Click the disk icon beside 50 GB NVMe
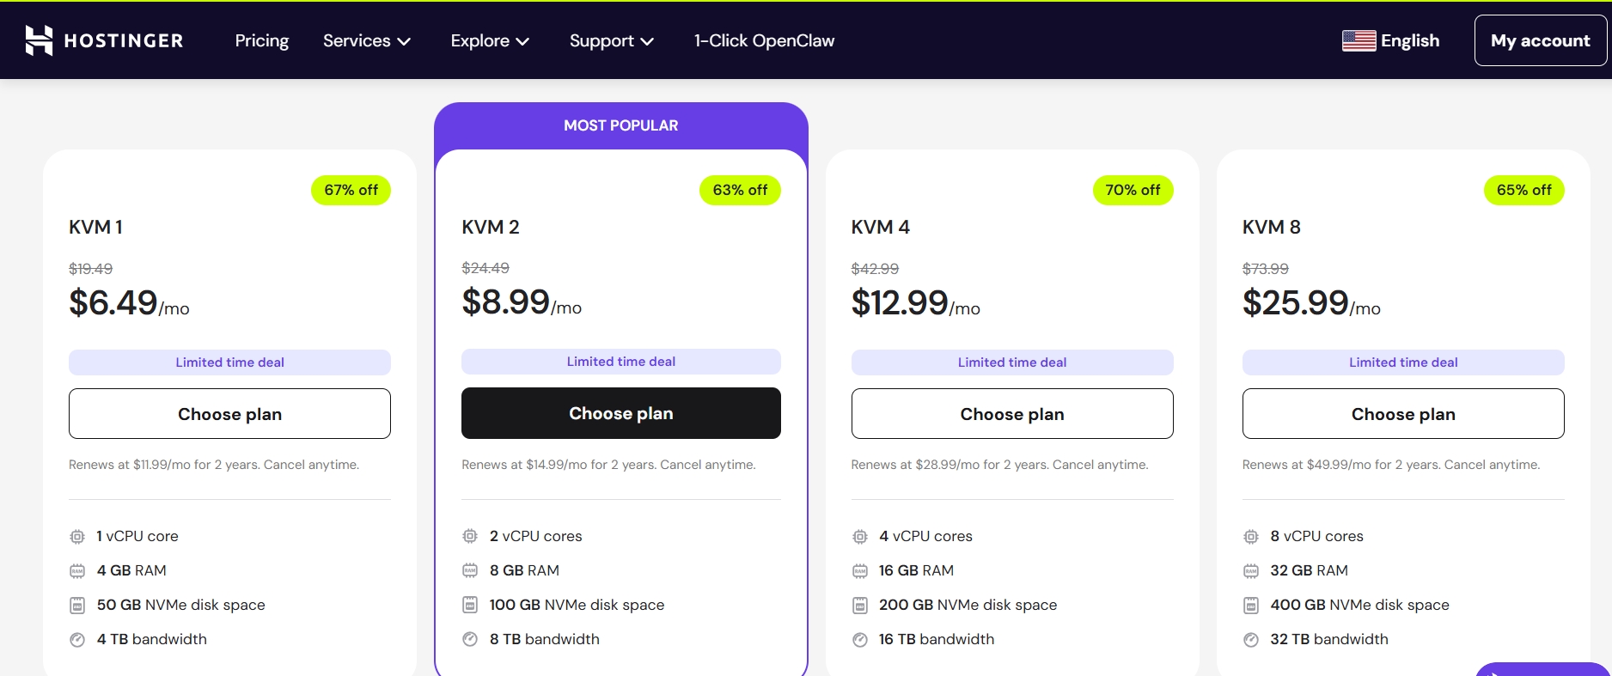 coord(77,606)
